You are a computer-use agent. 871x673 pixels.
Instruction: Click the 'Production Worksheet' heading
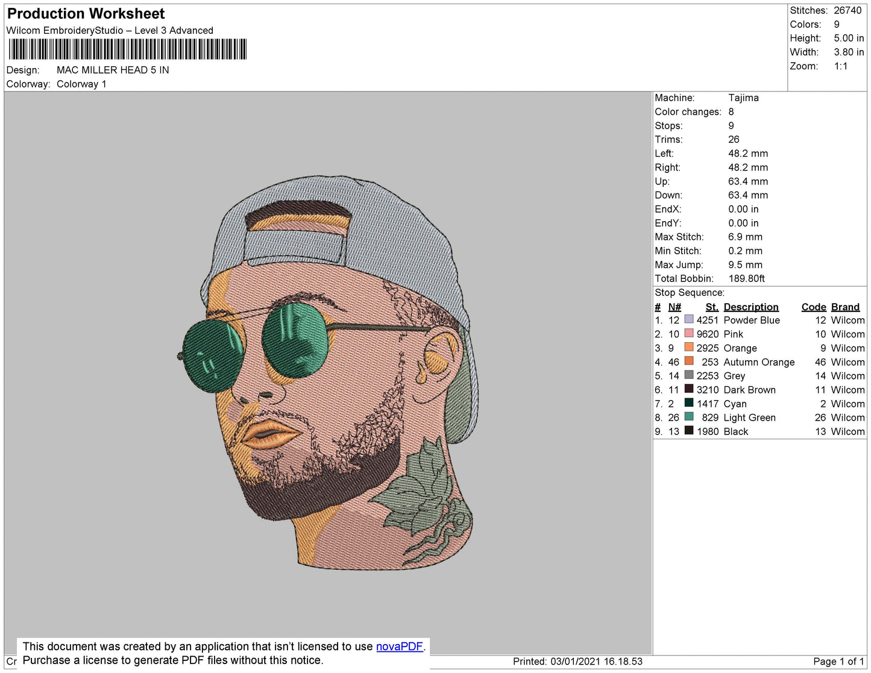86,14
